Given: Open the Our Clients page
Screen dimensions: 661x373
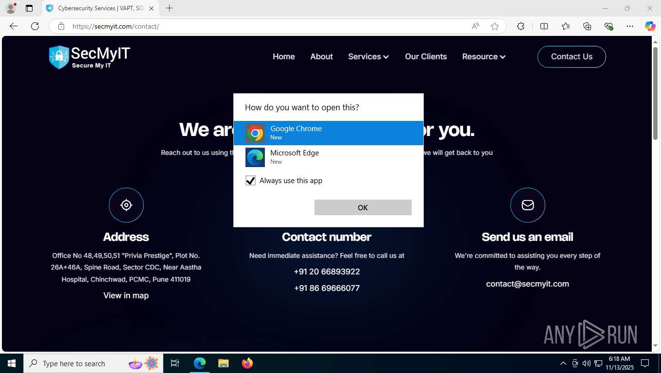Looking at the screenshot, I should tap(426, 57).
